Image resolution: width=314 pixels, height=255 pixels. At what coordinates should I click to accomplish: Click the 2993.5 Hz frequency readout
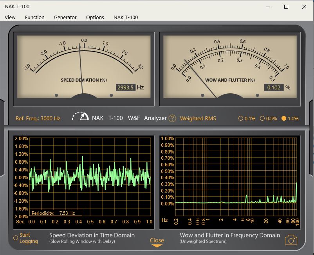click(x=125, y=87)
